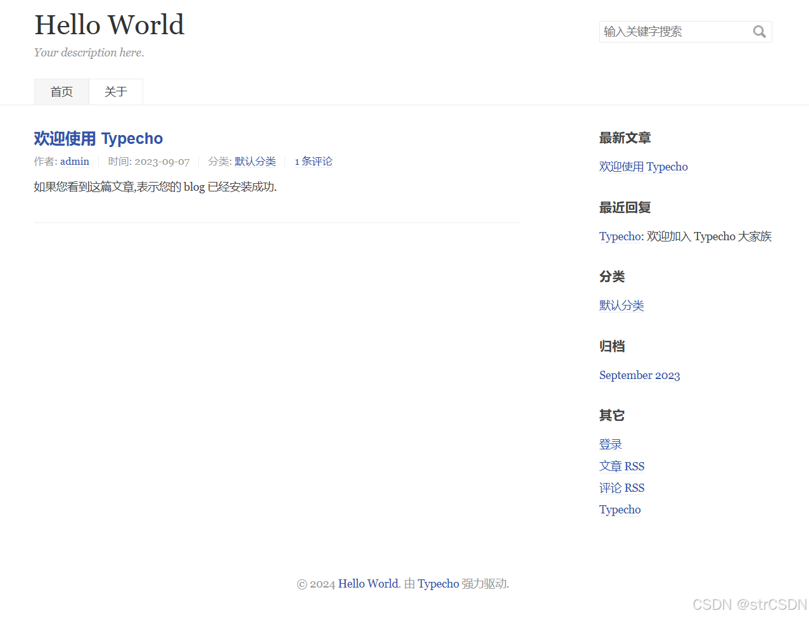This screenshot has width=809, height=618.
Task: Open the 文章 RSS feed link
Action: [622, 467]
